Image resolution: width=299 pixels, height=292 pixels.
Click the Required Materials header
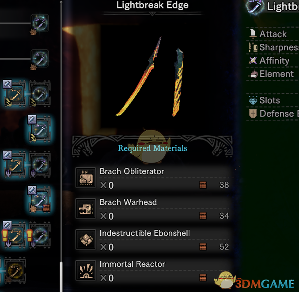click(152, 148)
